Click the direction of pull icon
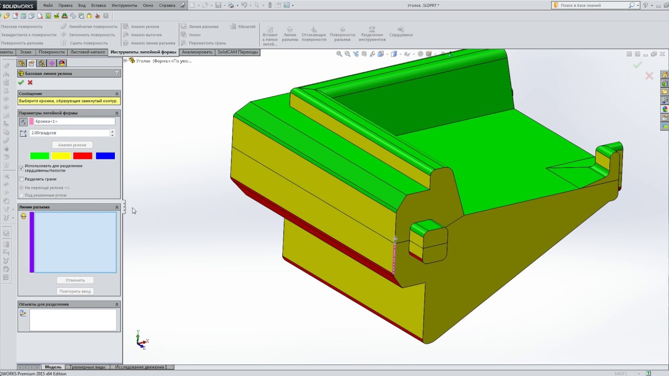 23,122
